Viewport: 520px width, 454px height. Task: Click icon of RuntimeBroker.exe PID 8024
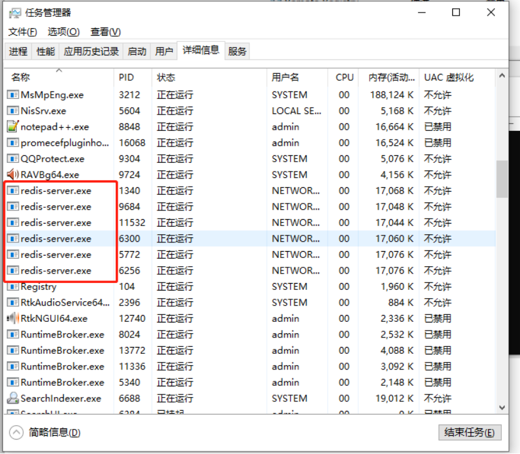pyautogui.click(x=13, y=334)
